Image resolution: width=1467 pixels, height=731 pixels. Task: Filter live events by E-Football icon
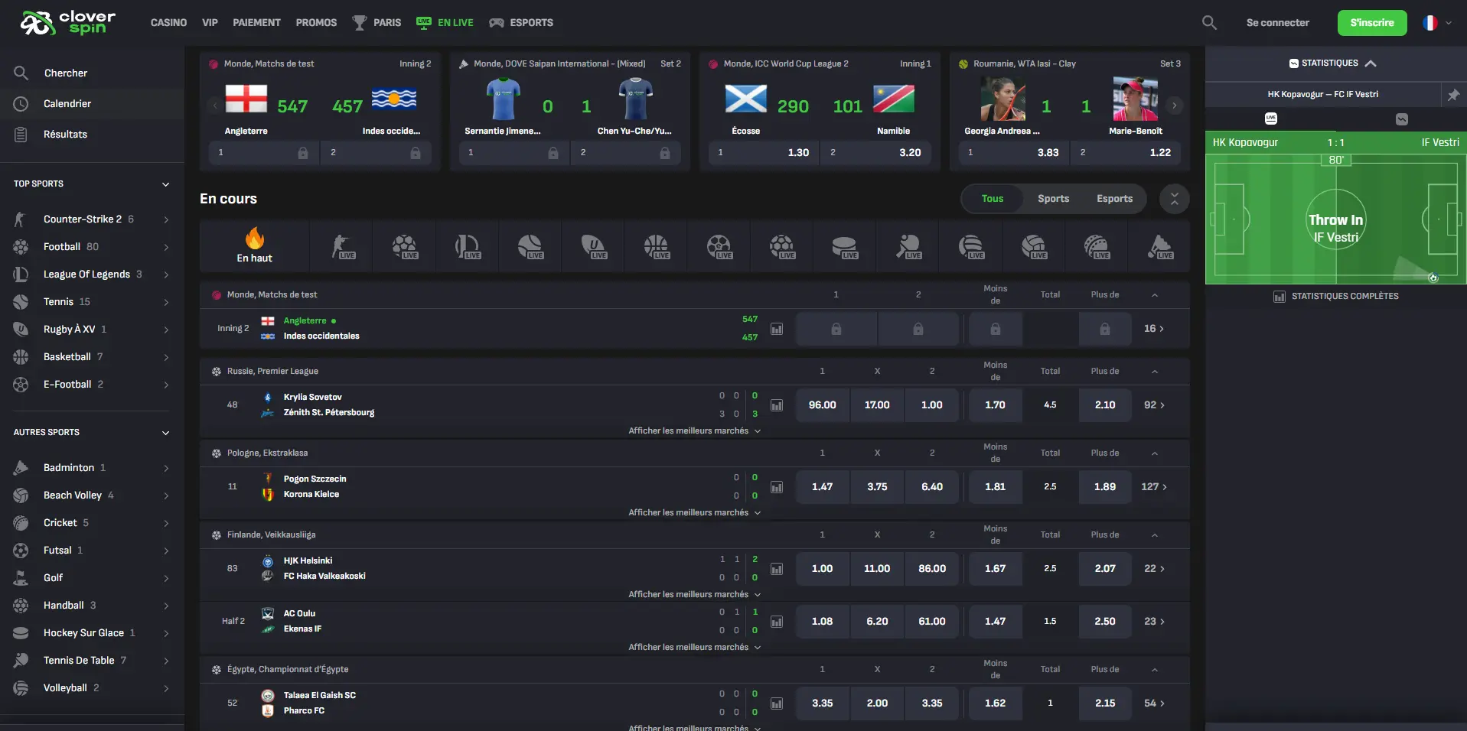tap(719, 246)
